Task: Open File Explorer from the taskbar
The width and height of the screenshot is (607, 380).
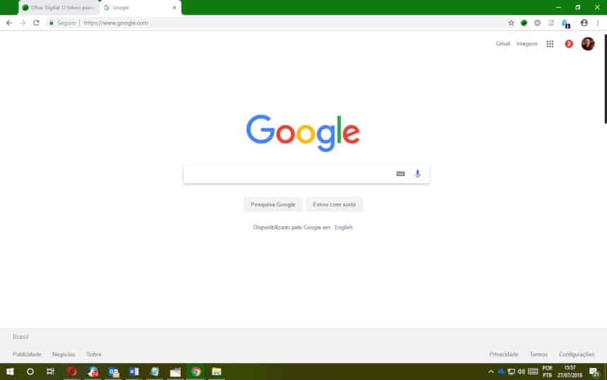Action: pos(217,372)
